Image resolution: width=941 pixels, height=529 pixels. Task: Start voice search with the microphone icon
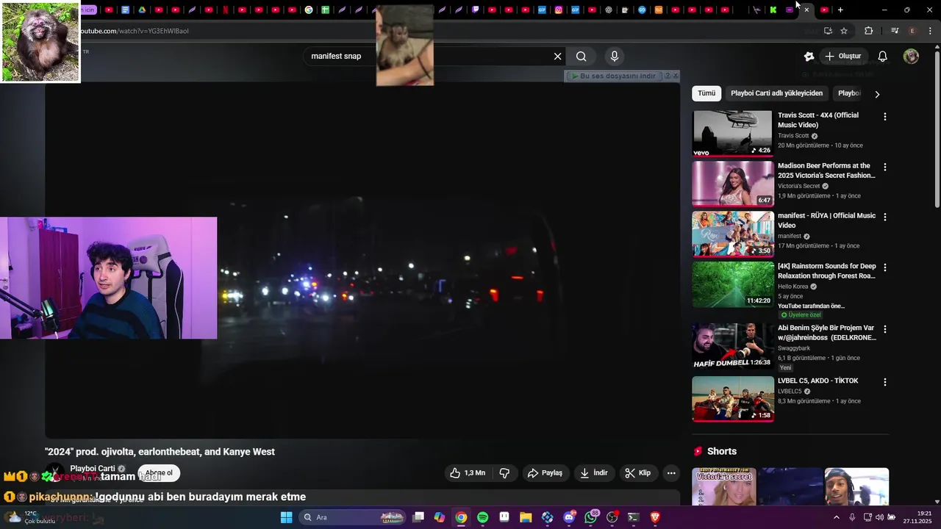[x=615, y=56]
